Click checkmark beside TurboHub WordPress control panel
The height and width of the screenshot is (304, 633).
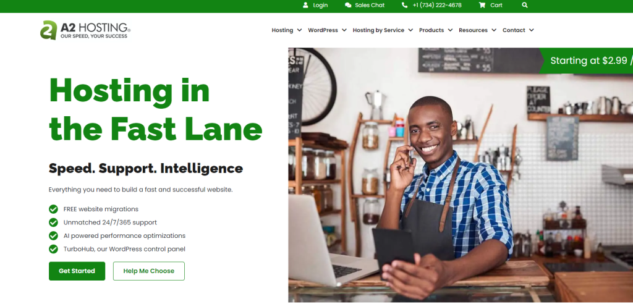(53, 249)
